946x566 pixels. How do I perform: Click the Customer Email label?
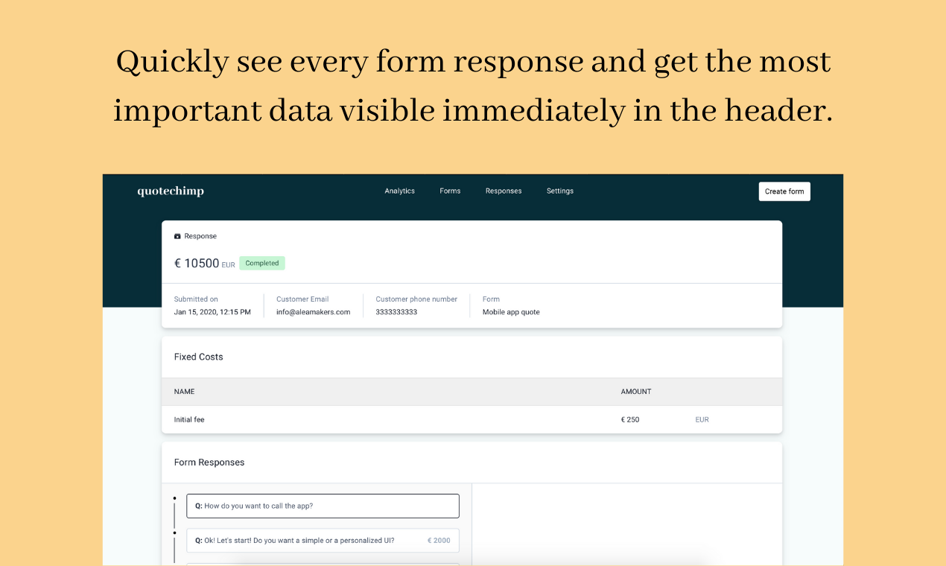point(302,299)
